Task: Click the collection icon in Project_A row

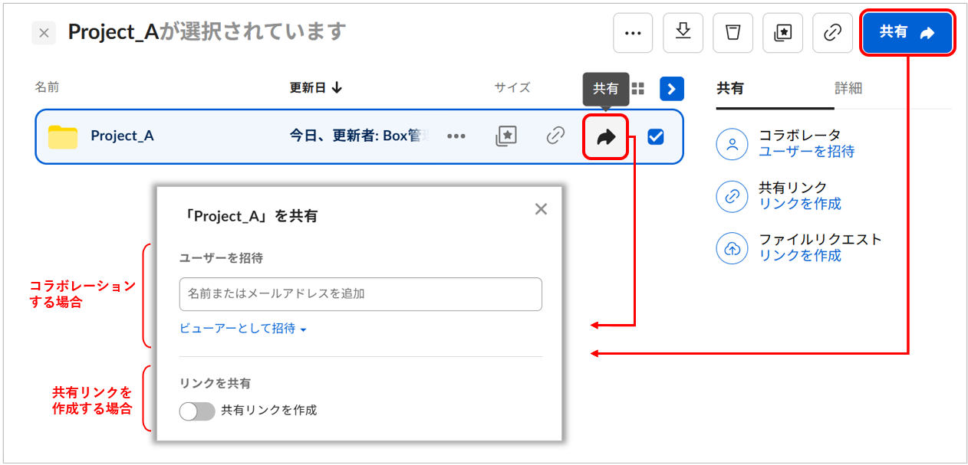Action: tap(506, 136)
